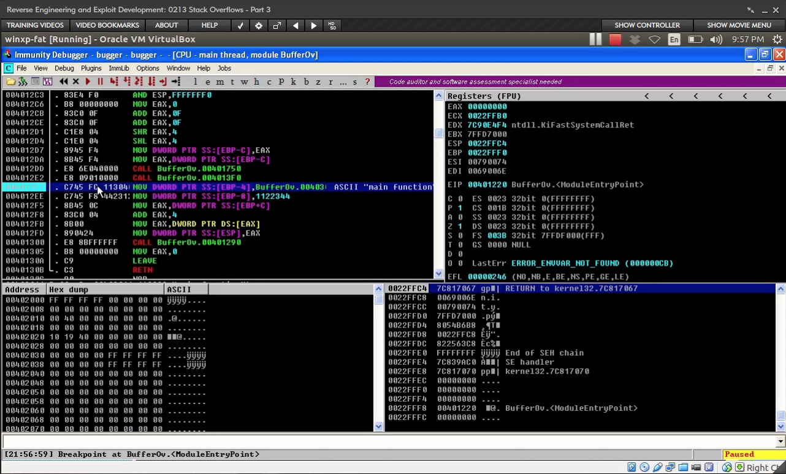The image size is (786, 474).
Task: Pause execution with red pause icon
Action: pos(100,81)
